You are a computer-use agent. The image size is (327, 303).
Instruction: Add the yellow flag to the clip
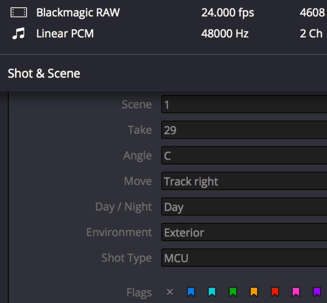tap(254, 292)
